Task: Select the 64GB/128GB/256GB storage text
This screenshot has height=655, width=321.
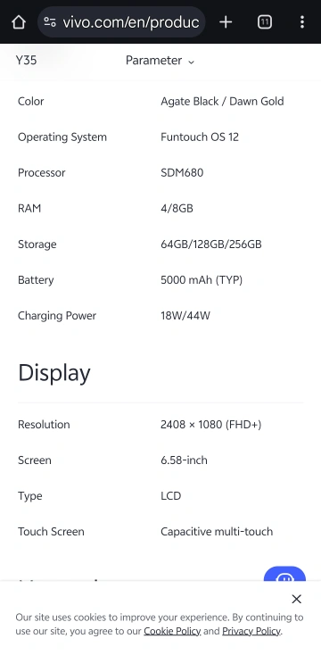Action: pos(211,245)
